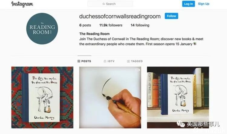Open the 14 following list
This screenshot has width=227, height=134.
coord(140,25)
